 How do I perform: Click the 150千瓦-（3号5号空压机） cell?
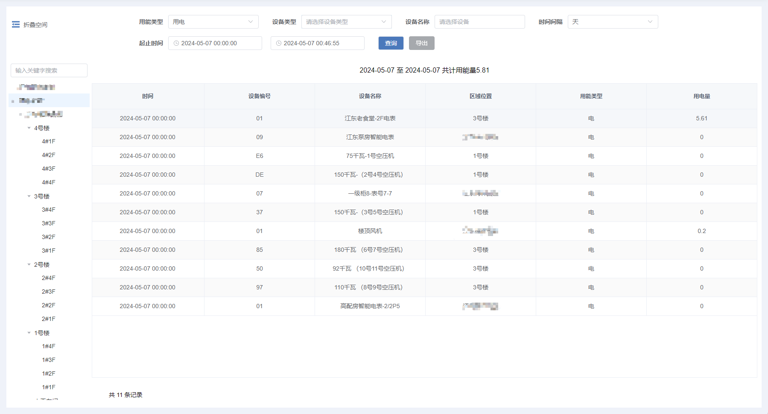click(370, 212)
